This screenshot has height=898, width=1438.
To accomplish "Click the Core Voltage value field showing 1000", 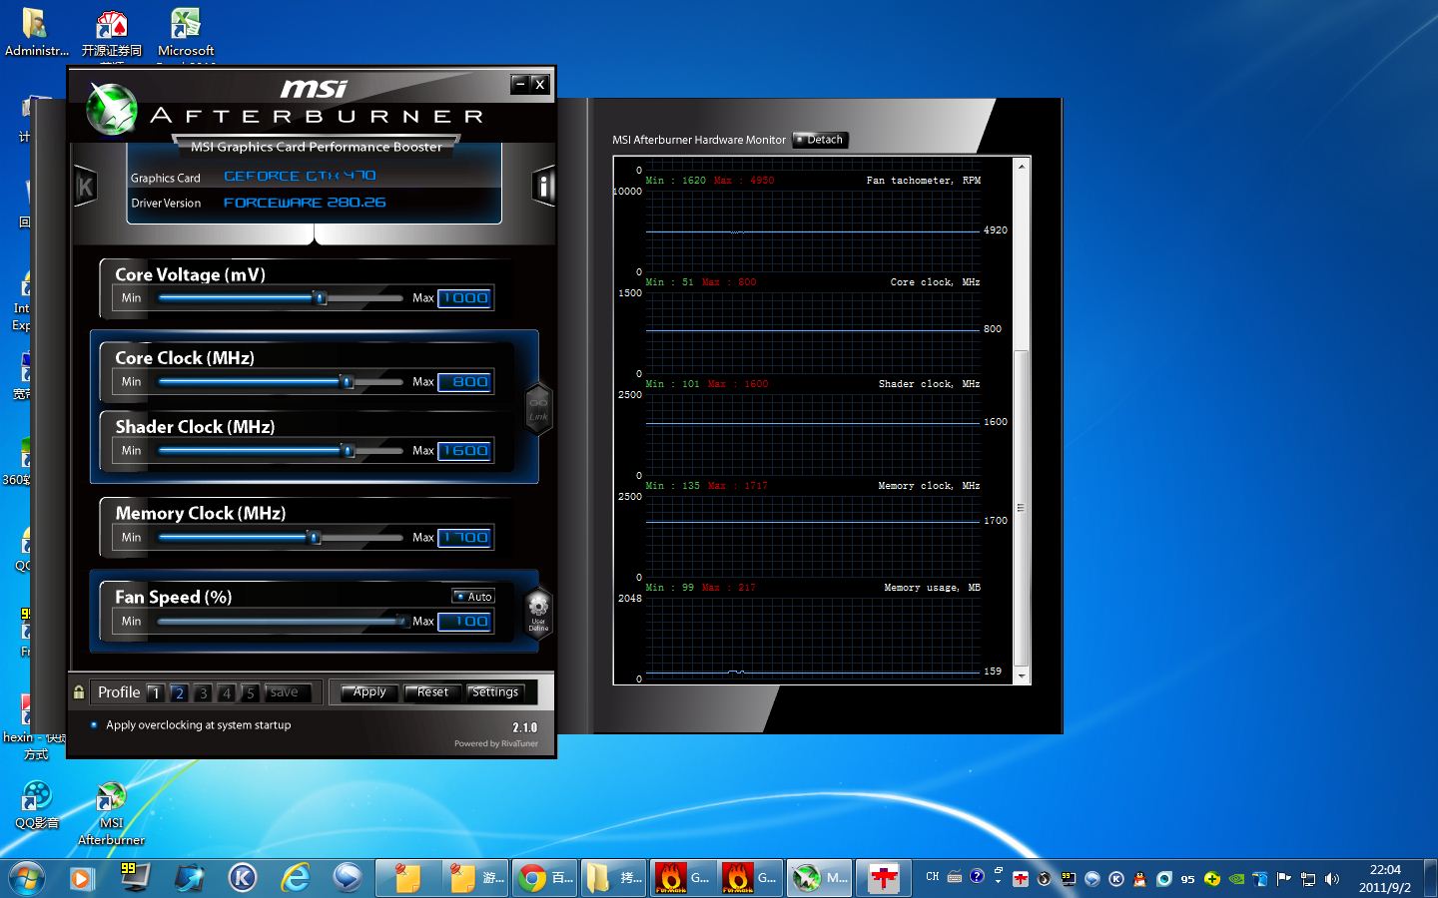I will tap(464, 297).
